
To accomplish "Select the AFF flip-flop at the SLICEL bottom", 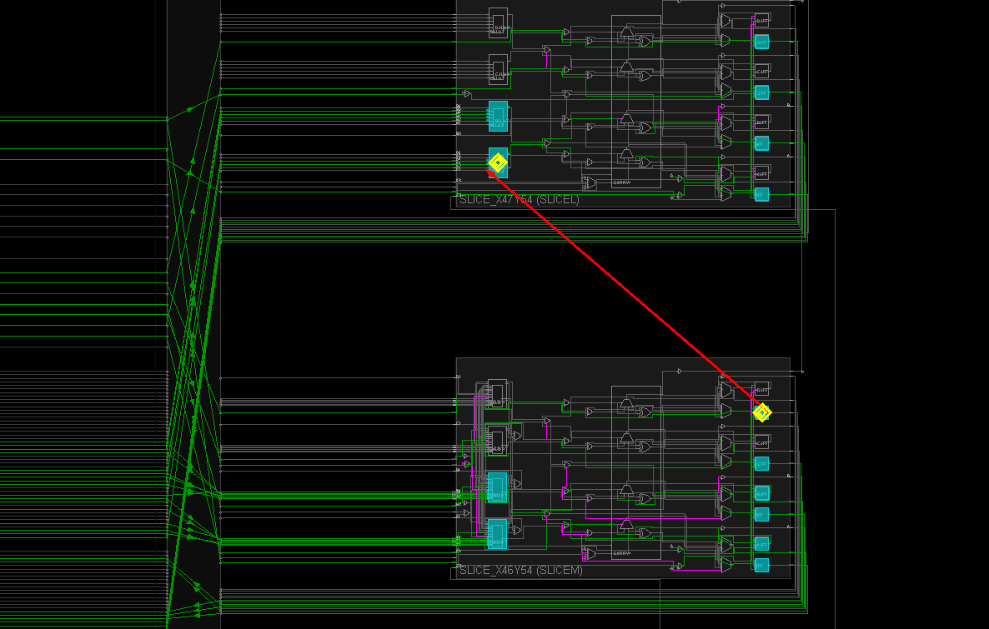I will (x=761, y=195).
